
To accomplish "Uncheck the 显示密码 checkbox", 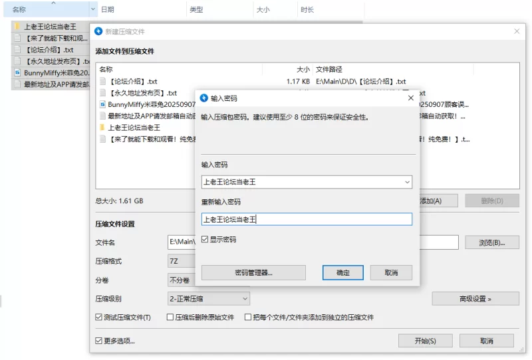I will click(x=205, y=239).
